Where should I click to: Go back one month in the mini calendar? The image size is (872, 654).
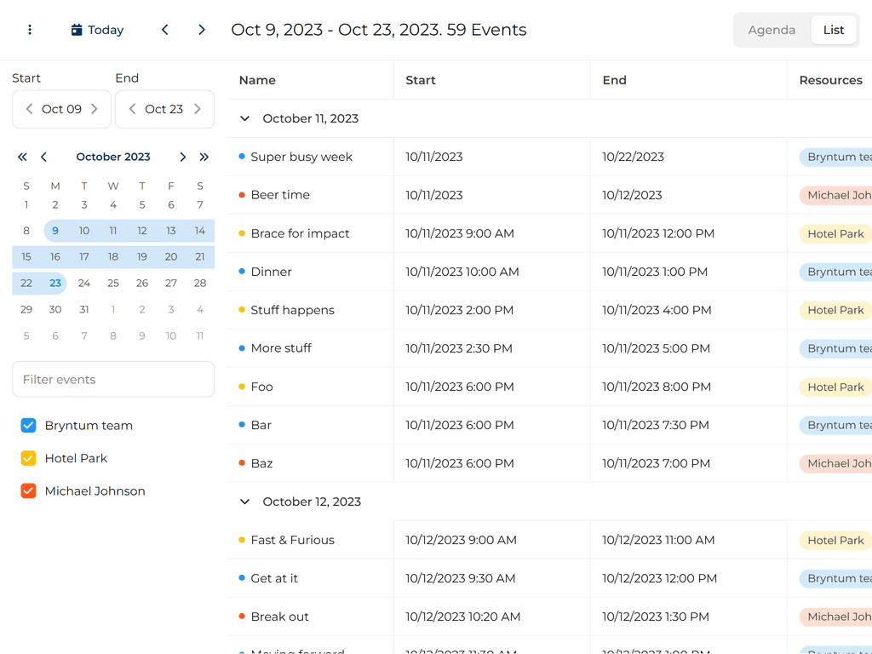coord(43,157)
